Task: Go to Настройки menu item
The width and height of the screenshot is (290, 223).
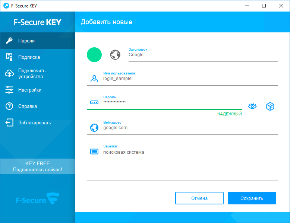Action: point(38,90)
